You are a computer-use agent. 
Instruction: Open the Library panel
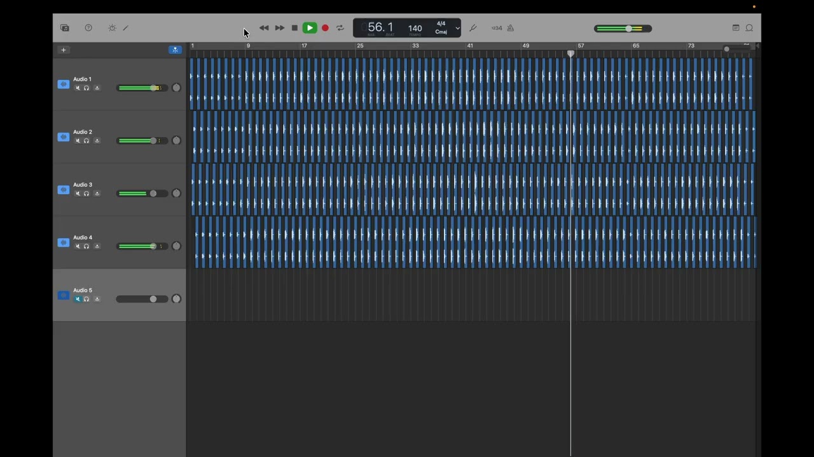[64, 28]
